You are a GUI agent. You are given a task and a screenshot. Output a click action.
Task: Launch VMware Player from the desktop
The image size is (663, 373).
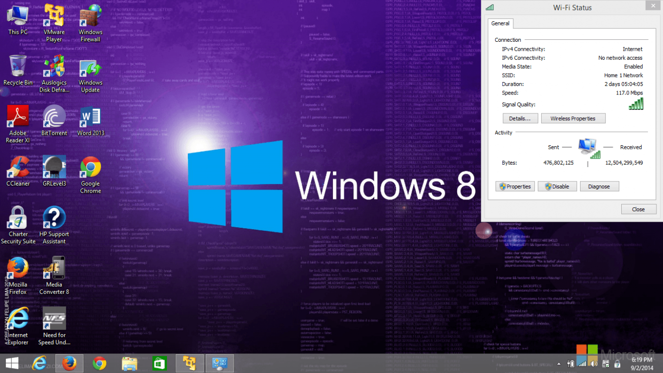(x=54, y=22)
